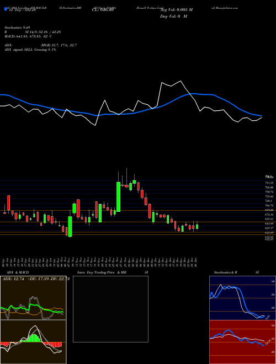
Task: Click the last green candlestick on the right
Action: [197, 227]
